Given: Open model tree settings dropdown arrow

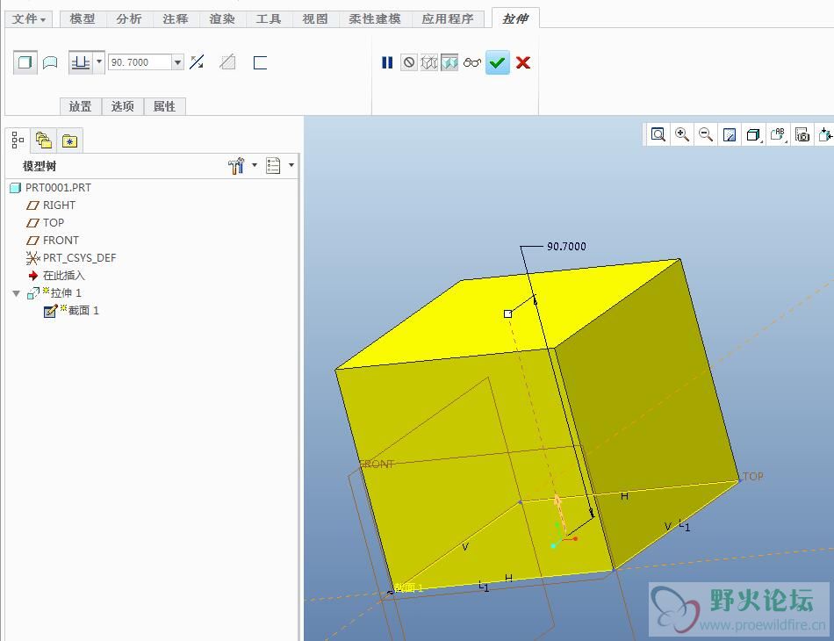Looking at the screenshot, I should pyautogui.click(x=255, y=165).
